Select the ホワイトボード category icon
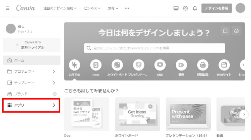This screenshot has width=251, height=140. 117,65
